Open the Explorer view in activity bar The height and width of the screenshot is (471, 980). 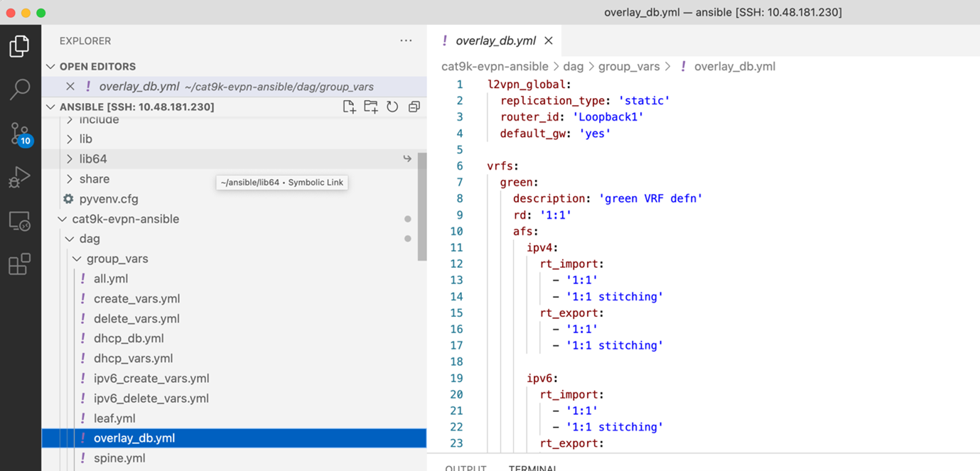(x=19, y=47)
